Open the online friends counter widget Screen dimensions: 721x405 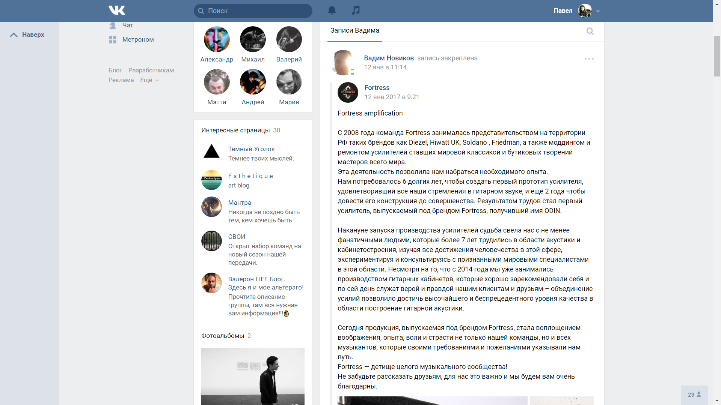pos(694,394)
